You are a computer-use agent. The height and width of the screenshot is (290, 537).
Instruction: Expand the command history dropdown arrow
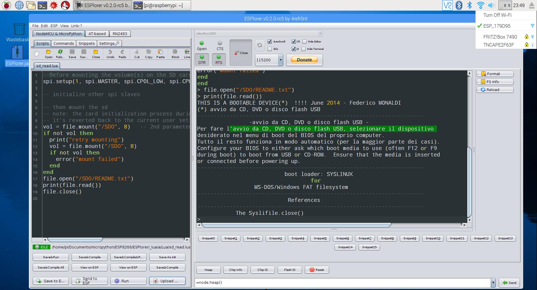[x=493, y=282]
